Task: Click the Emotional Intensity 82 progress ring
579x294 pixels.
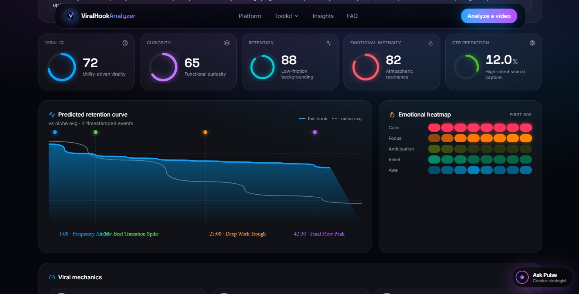Action: click(x=366, y=67)
